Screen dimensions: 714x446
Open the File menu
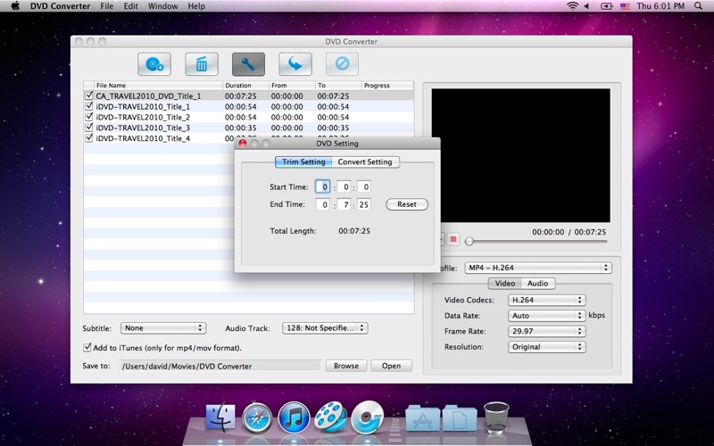[106, 6]
